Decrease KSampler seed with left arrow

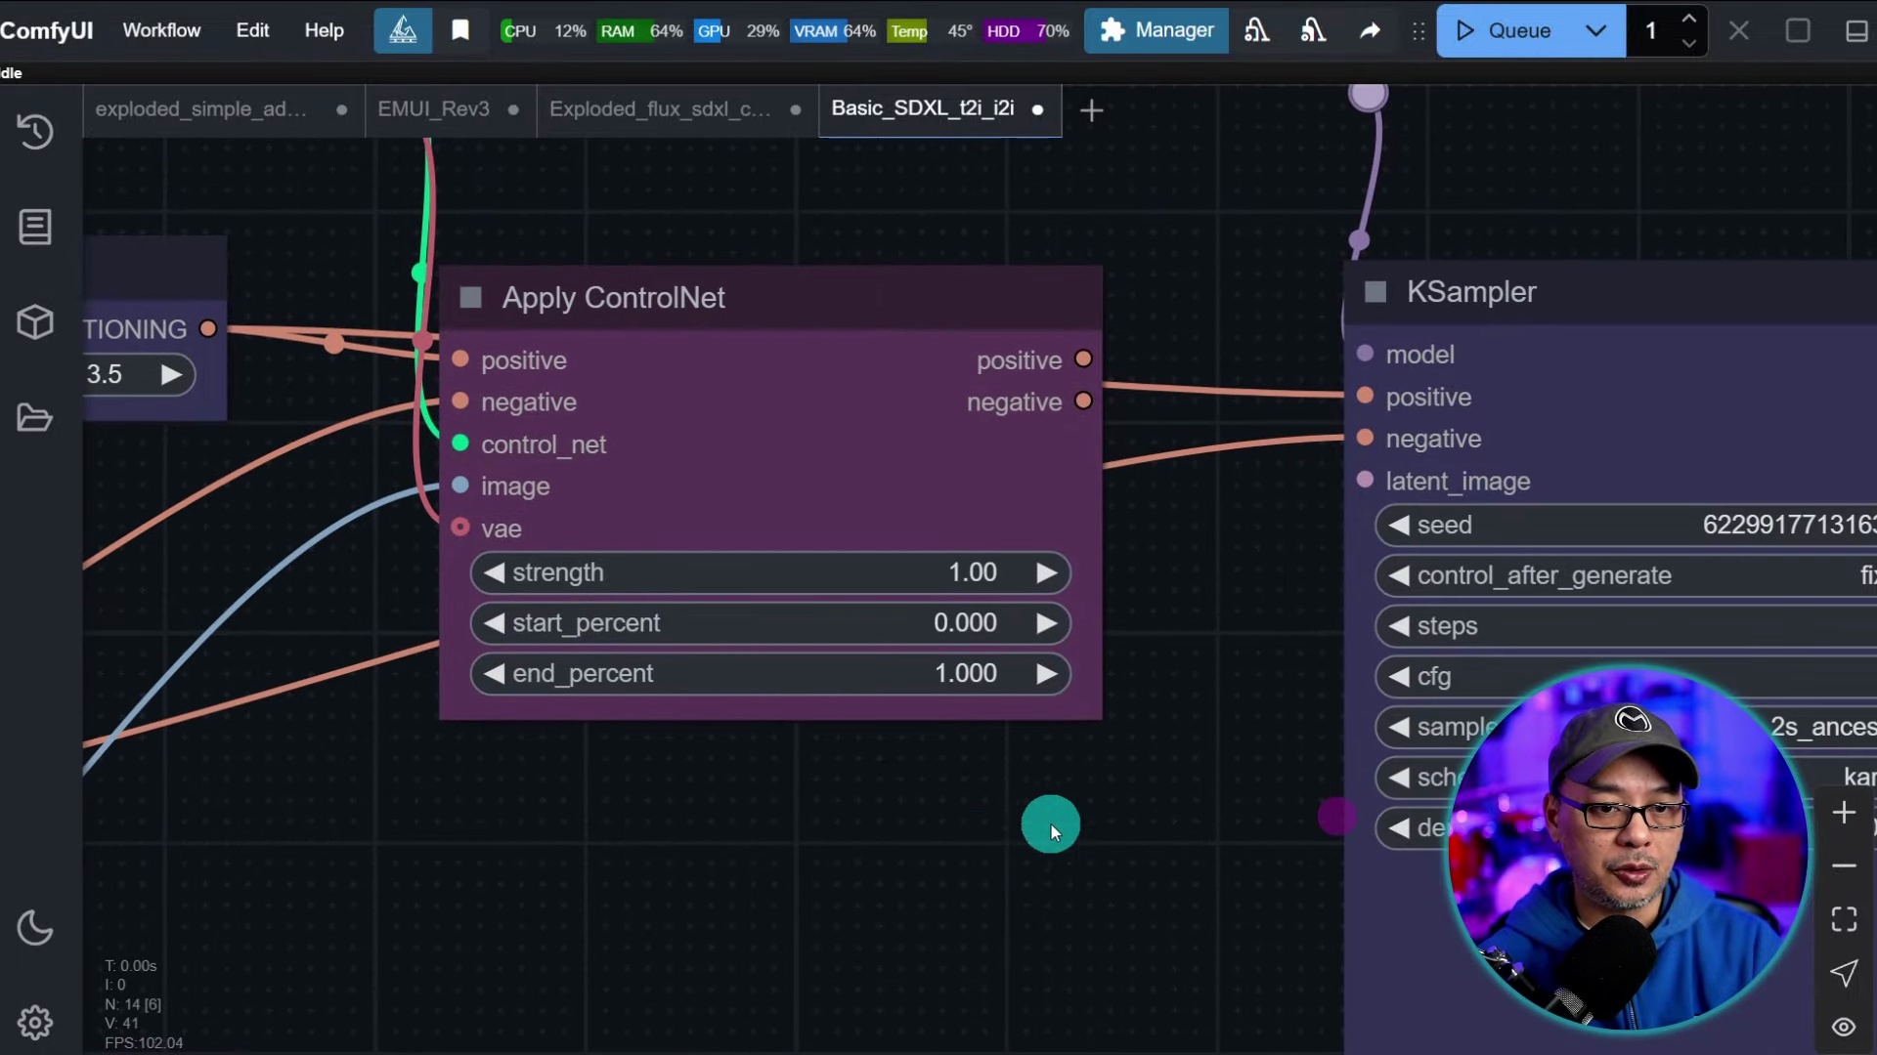1399,526
